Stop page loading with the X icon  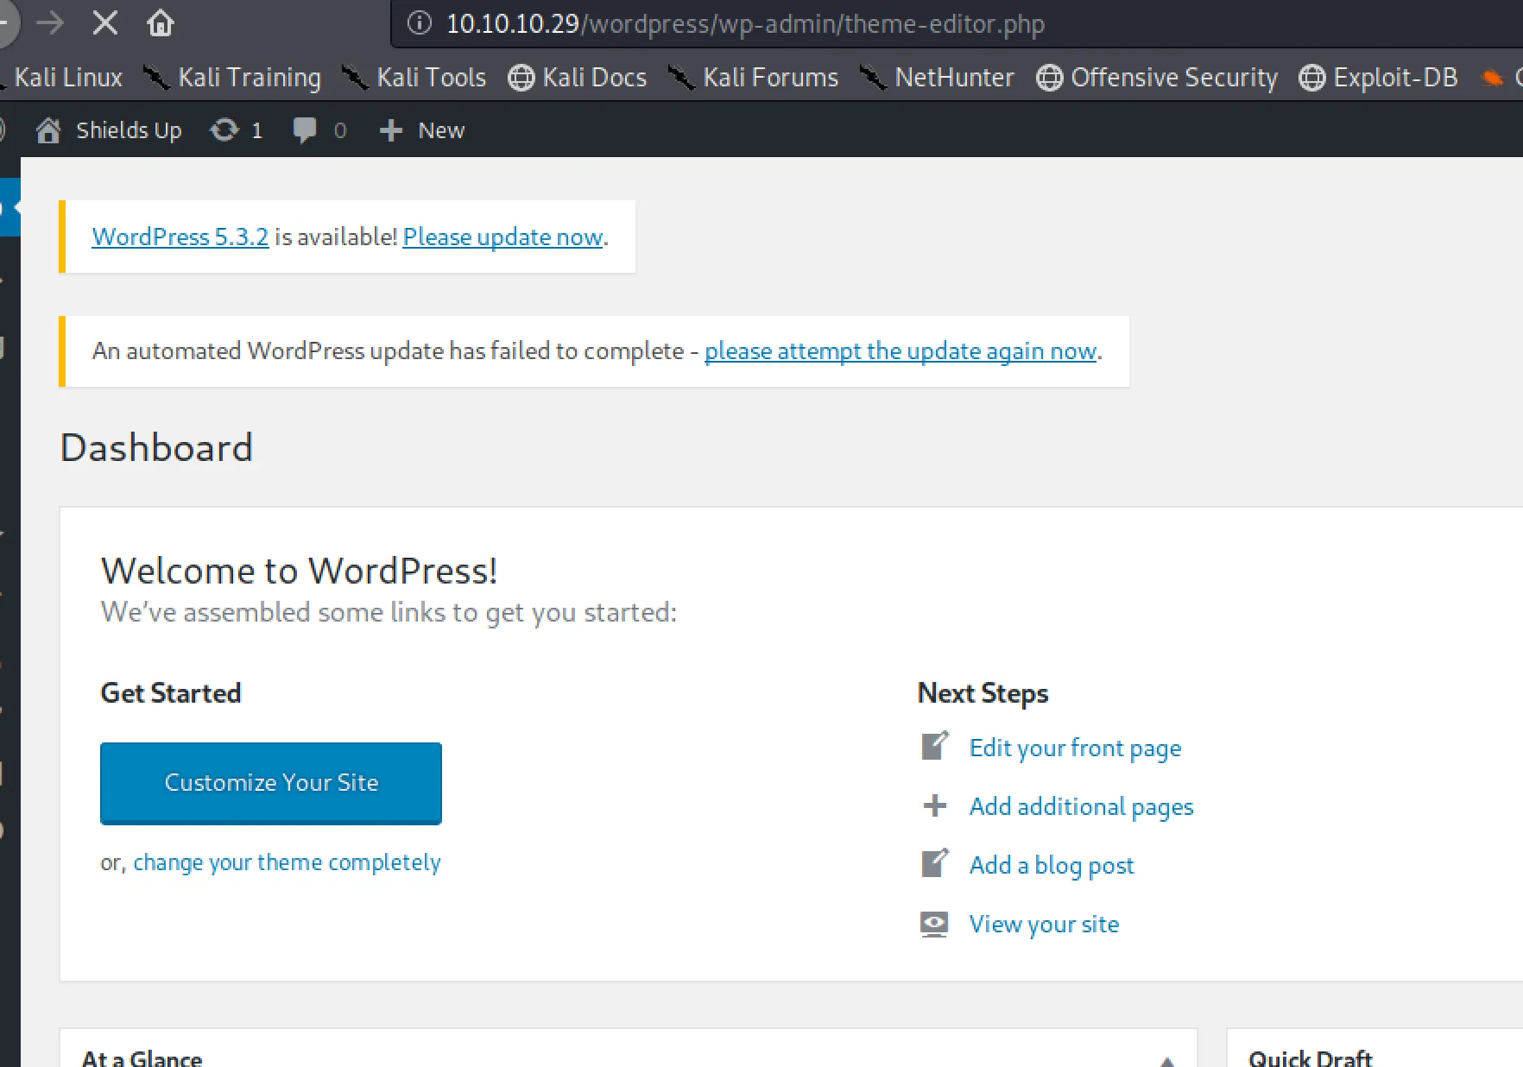(x=105, y=23)
